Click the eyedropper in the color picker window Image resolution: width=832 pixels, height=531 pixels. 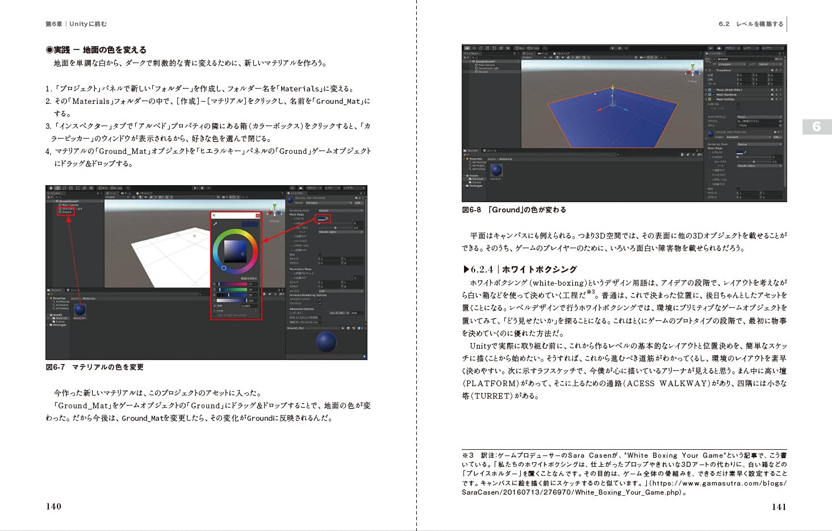(215, 224)
